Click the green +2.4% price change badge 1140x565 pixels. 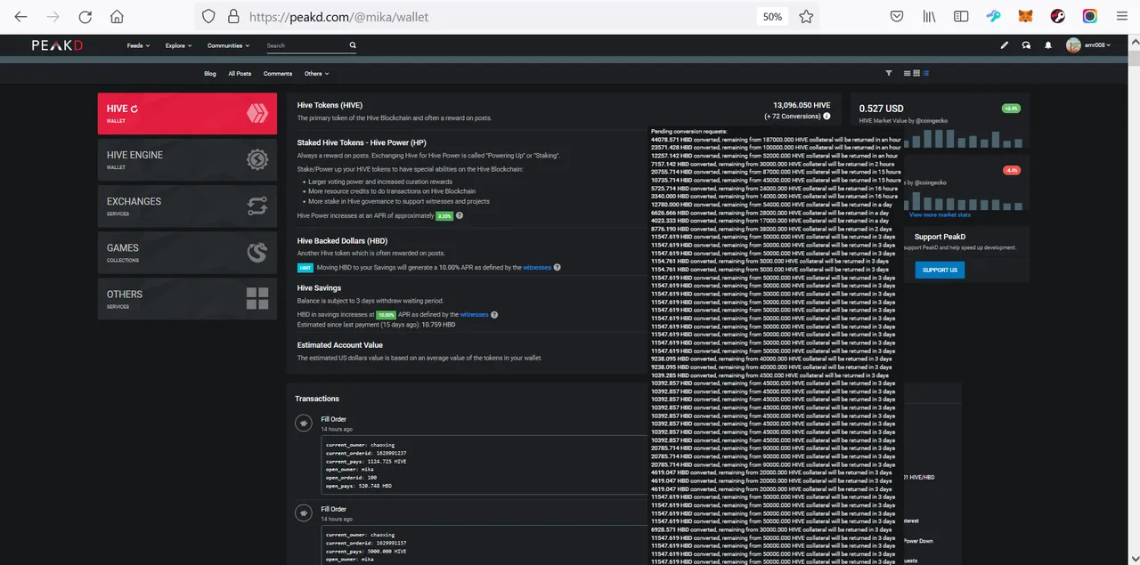tap(1011, 109)
